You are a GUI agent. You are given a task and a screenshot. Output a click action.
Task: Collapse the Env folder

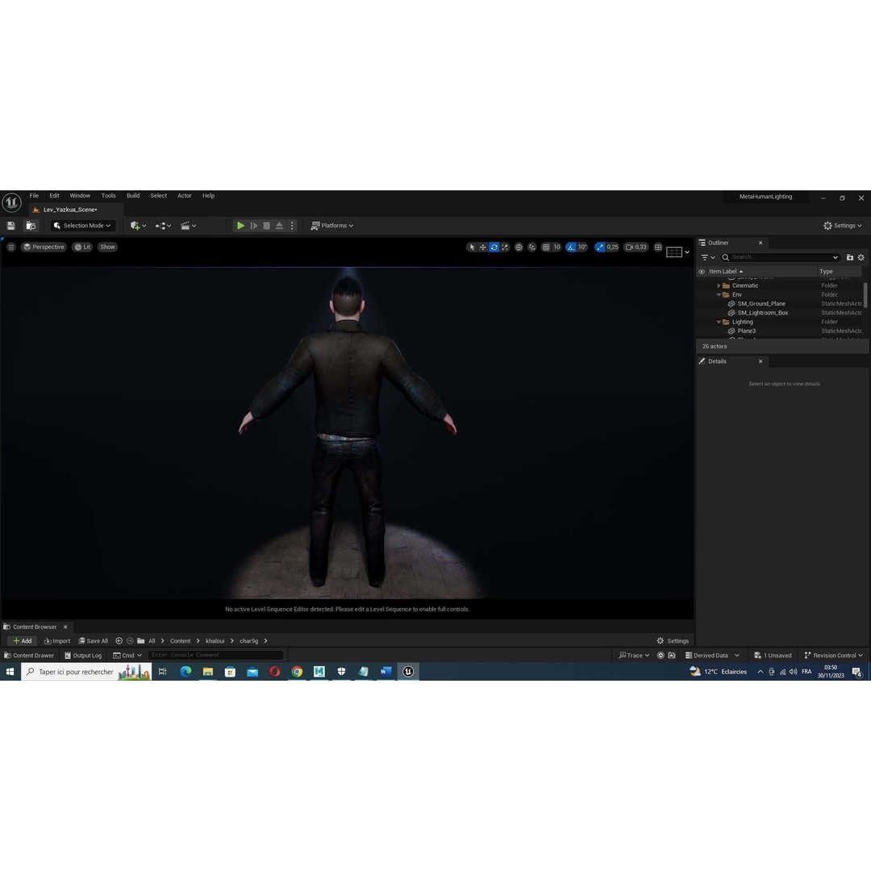coord(719,294)
